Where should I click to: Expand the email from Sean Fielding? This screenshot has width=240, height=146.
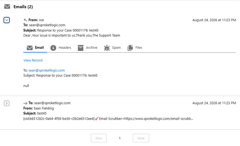(6, 103)
